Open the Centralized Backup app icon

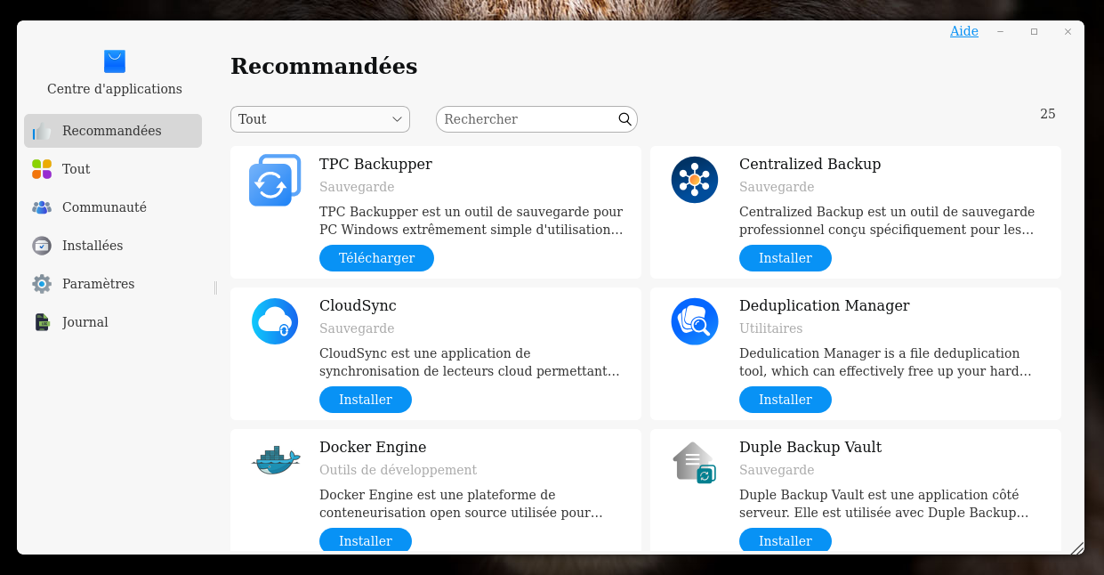click(x=694, y=180)
